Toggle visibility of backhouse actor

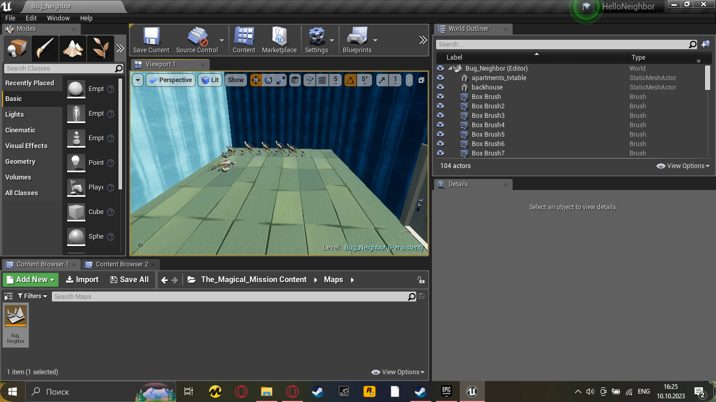(x=440, y=87)
